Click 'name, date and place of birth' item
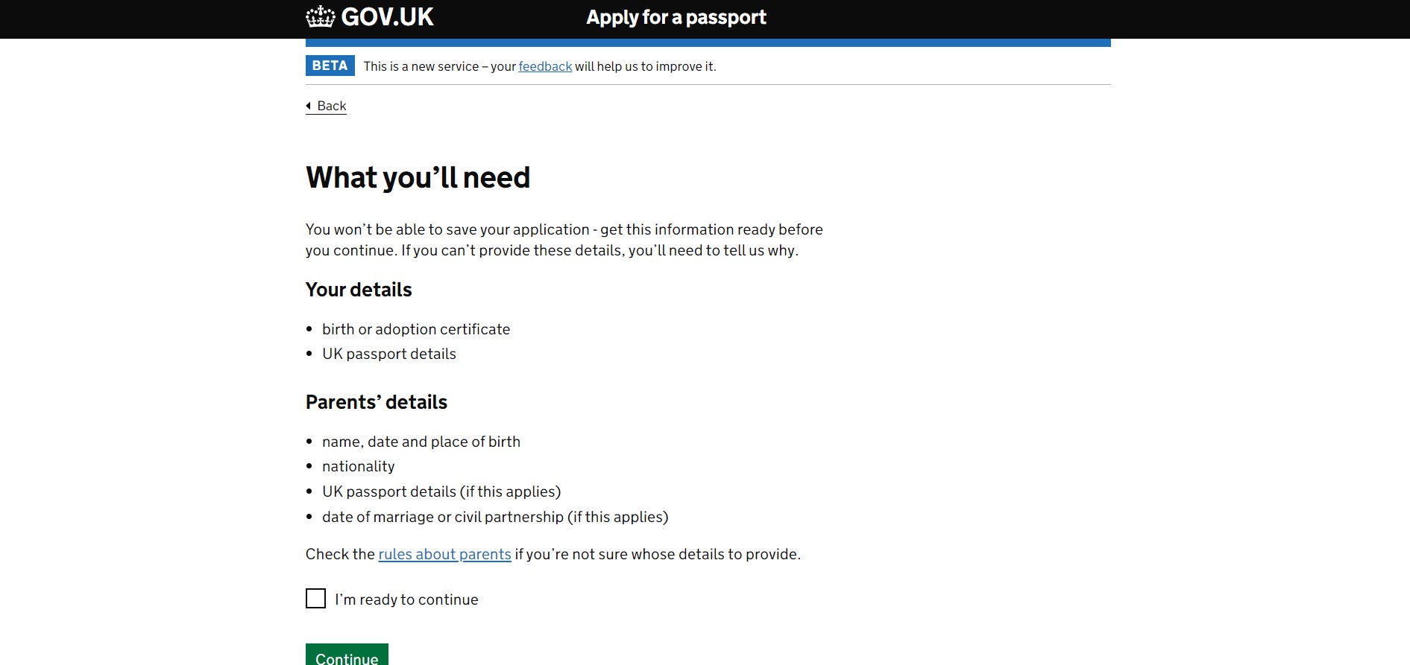Image resolution: width=1410 pixels, height=665 pixels. 421,442
